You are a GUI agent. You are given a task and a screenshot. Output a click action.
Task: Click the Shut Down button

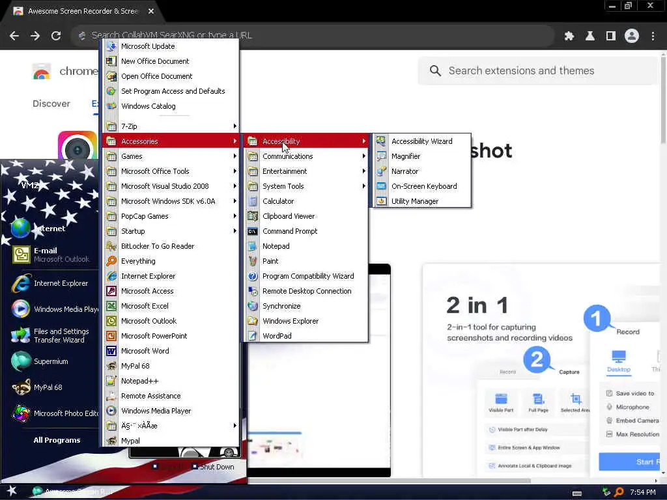213,466
